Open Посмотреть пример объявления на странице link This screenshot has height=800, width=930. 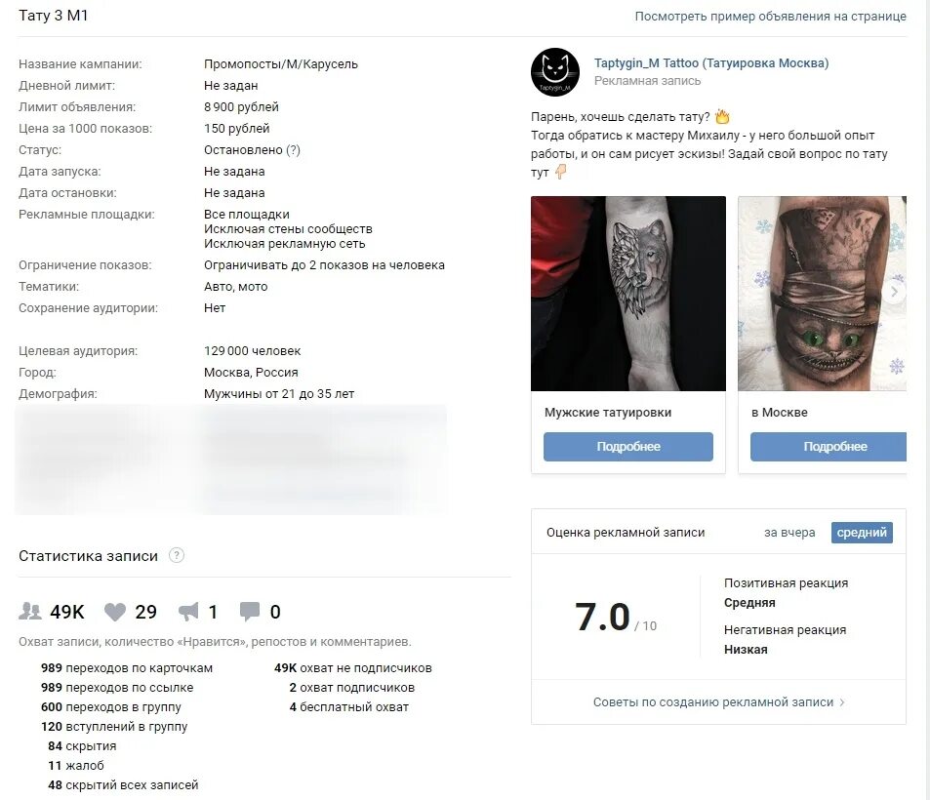click(771, 16)
